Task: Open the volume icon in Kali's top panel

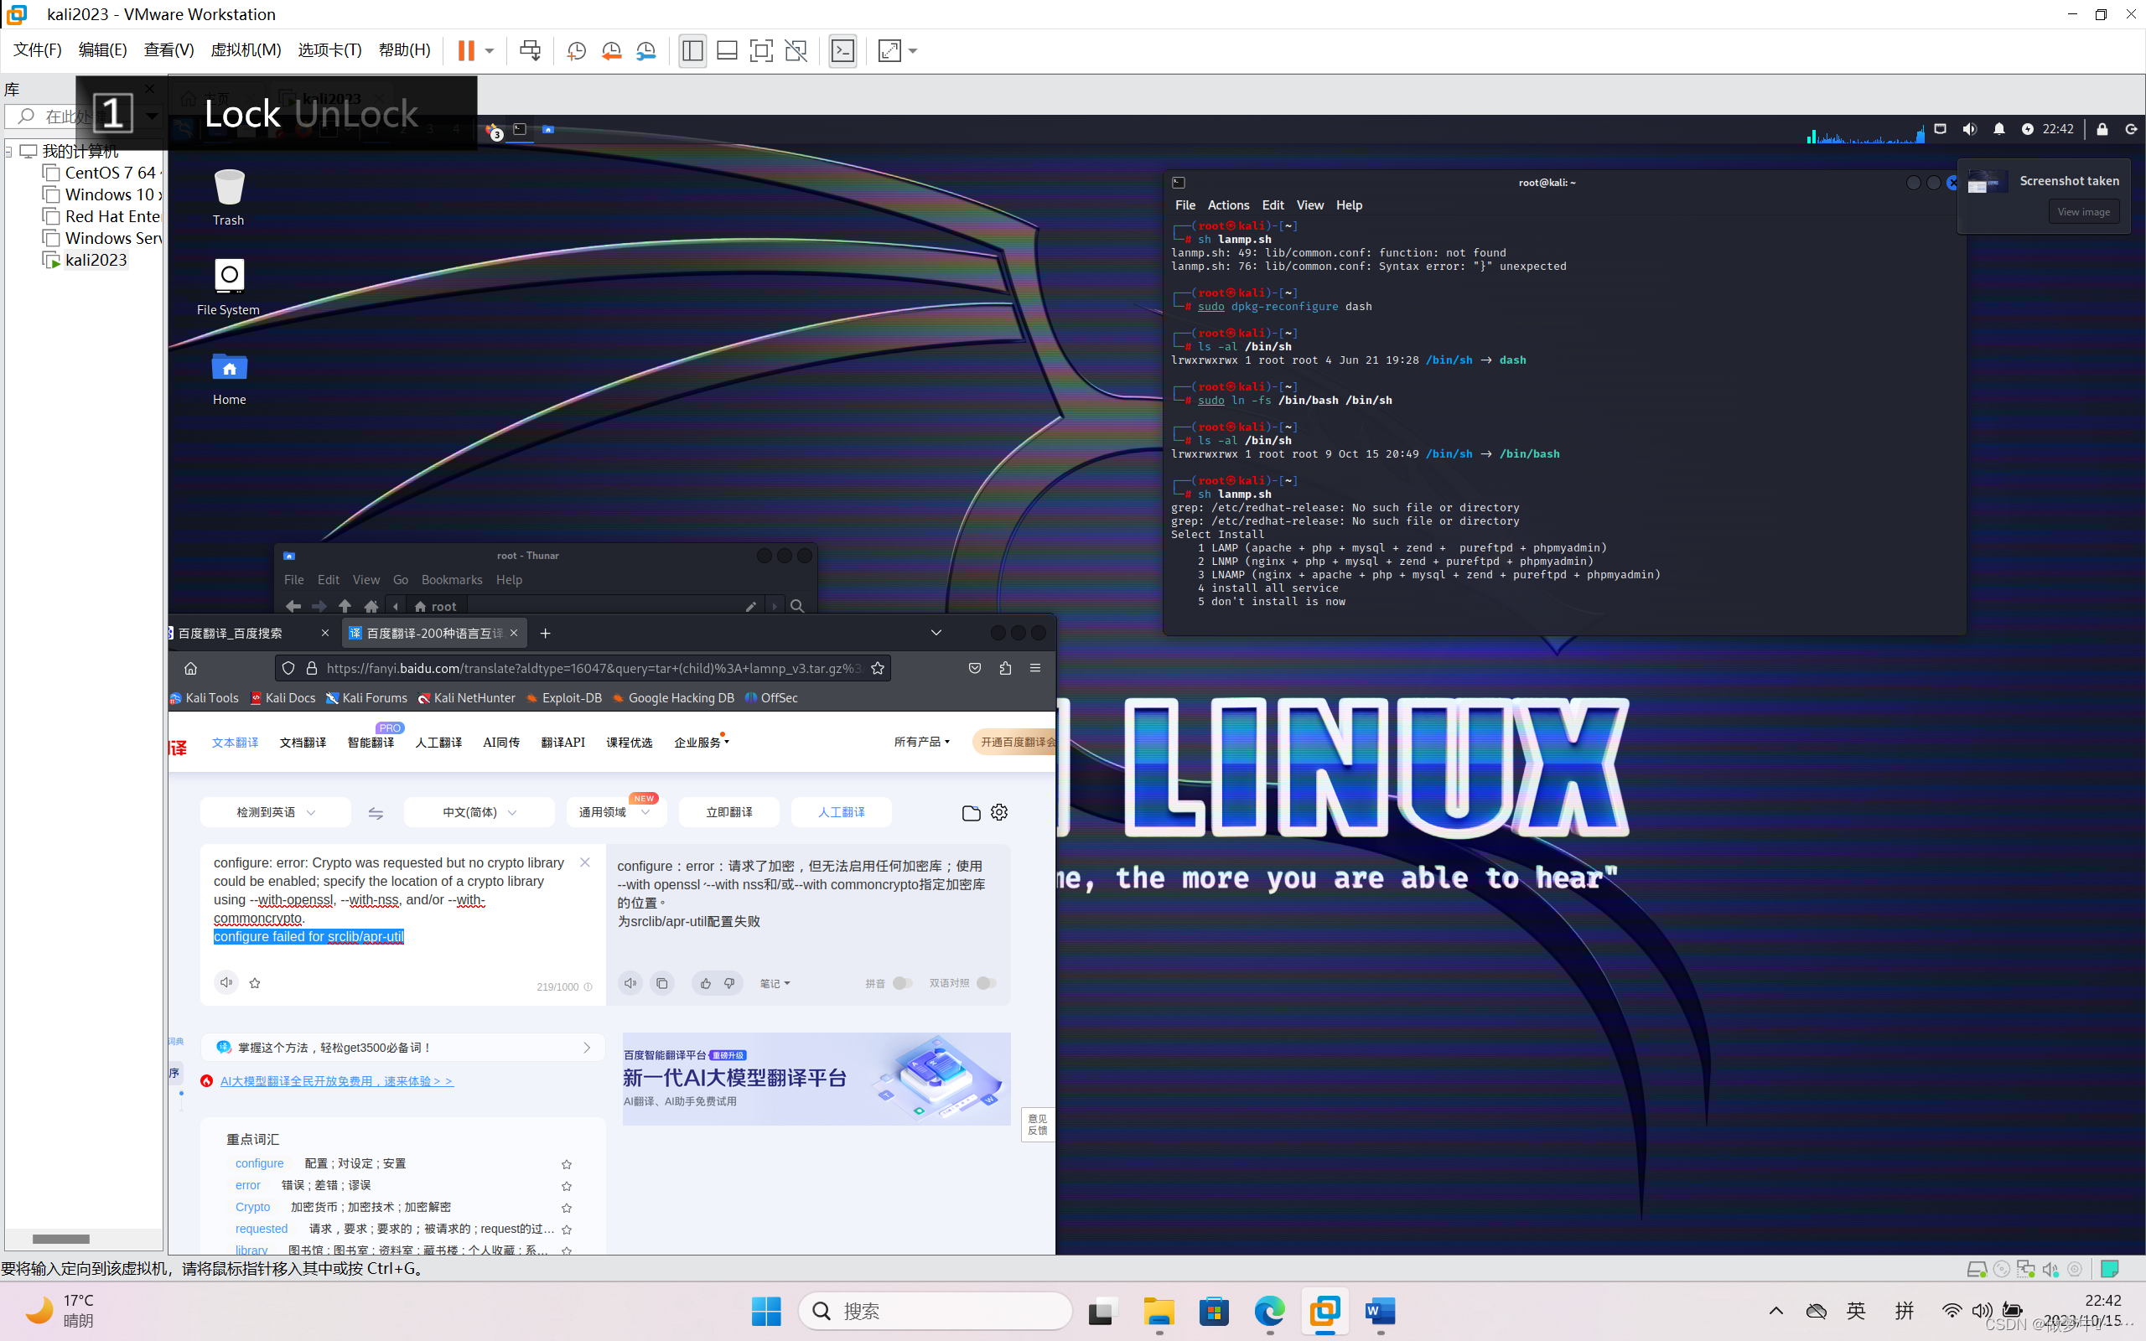Action: [1969, 128]
